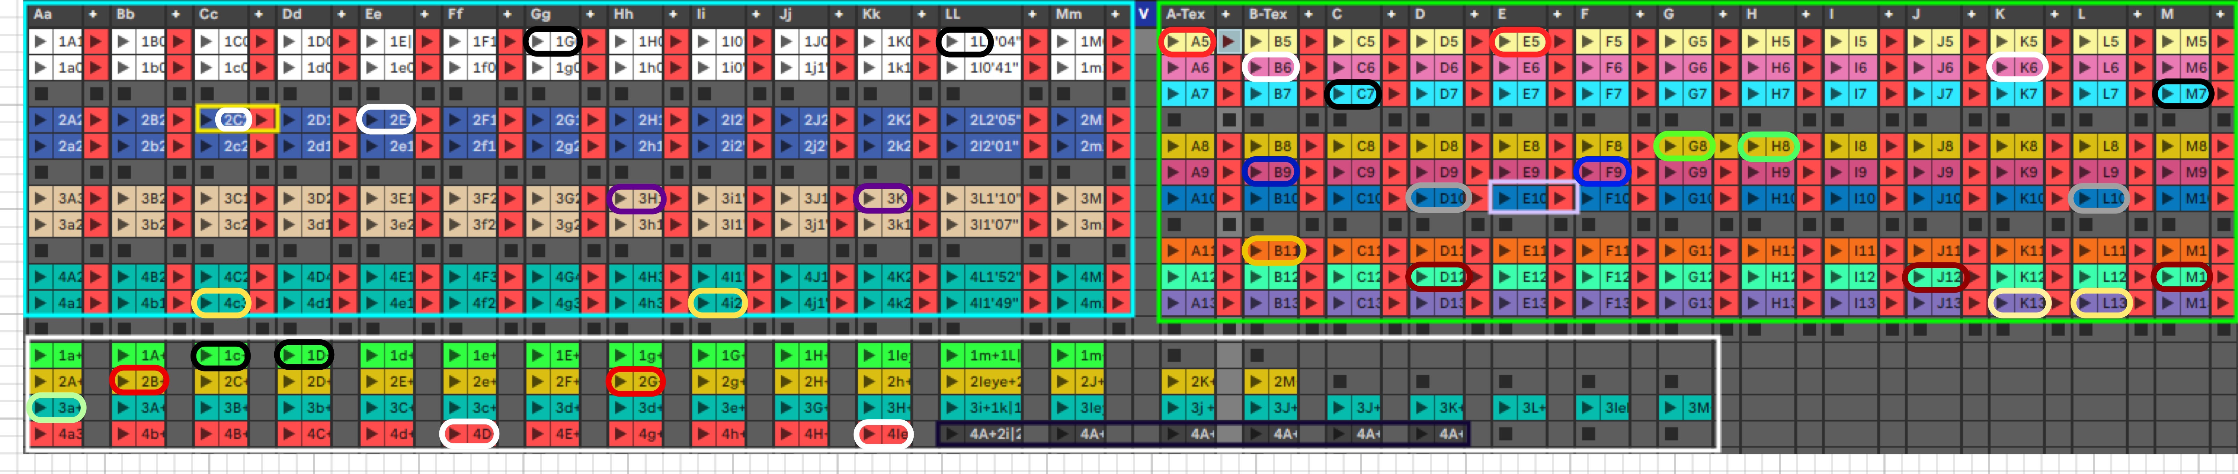The width and height of the screenshot is (2238, 474).
Task: Select the Gg track header
Action: (552, 14)
